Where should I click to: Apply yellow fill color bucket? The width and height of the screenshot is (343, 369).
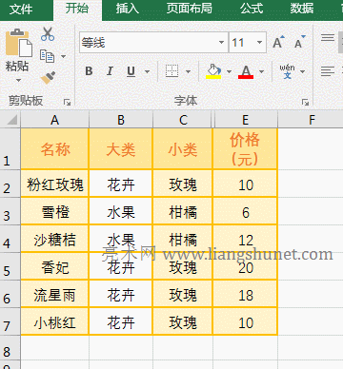click(x=213, y=71)
